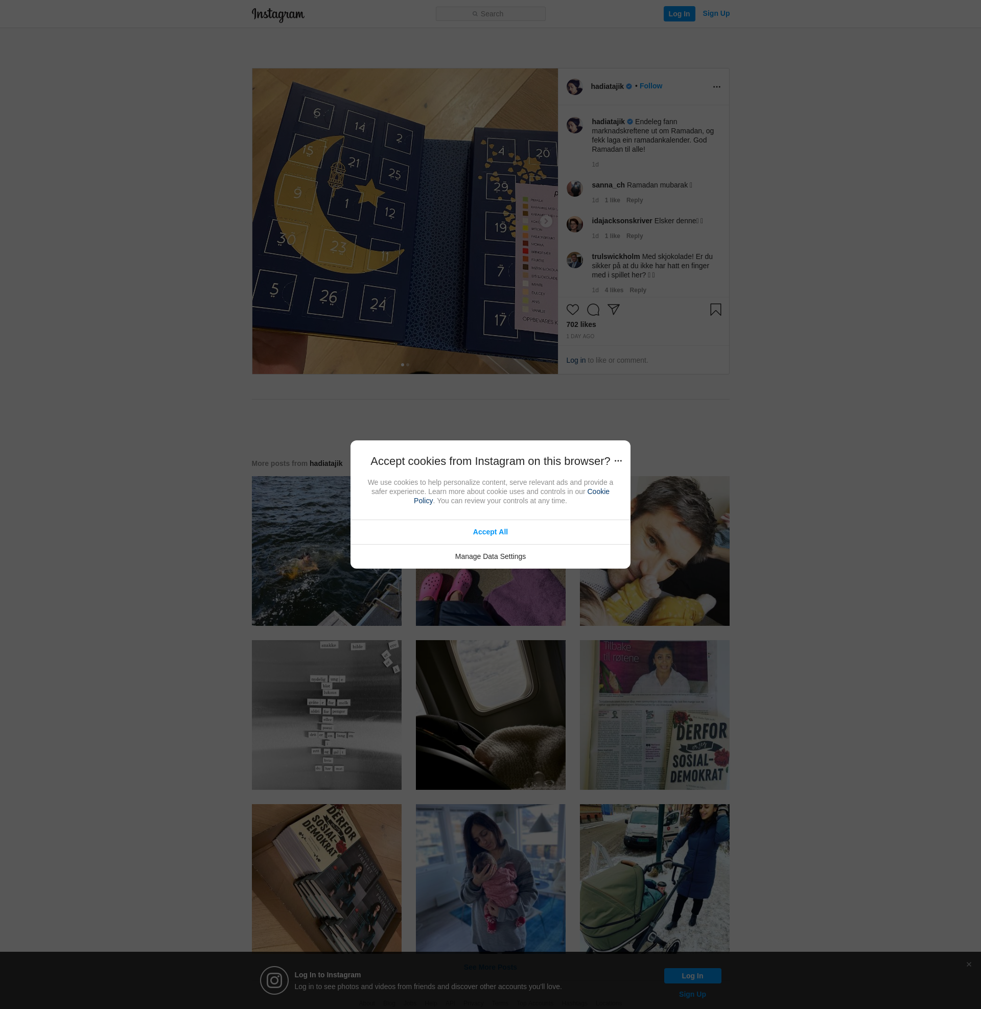
Task: Click Manage Data Settings
Action: (x=490, y=556)
